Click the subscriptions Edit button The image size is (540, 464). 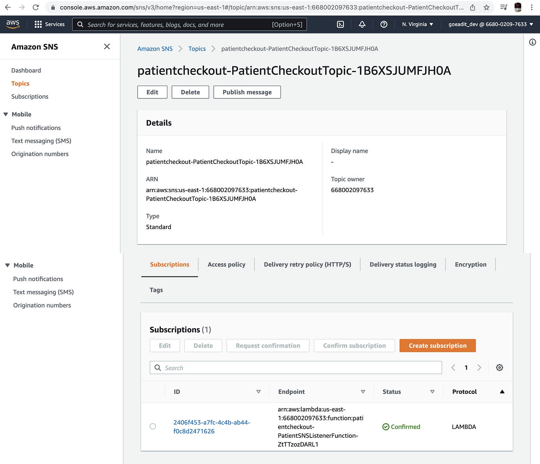click(x=165, y=346)
